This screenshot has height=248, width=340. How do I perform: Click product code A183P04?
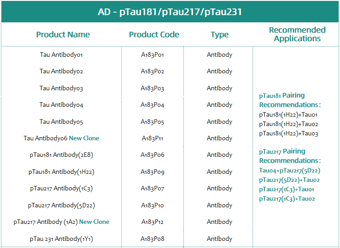click(x=152, y=105)
